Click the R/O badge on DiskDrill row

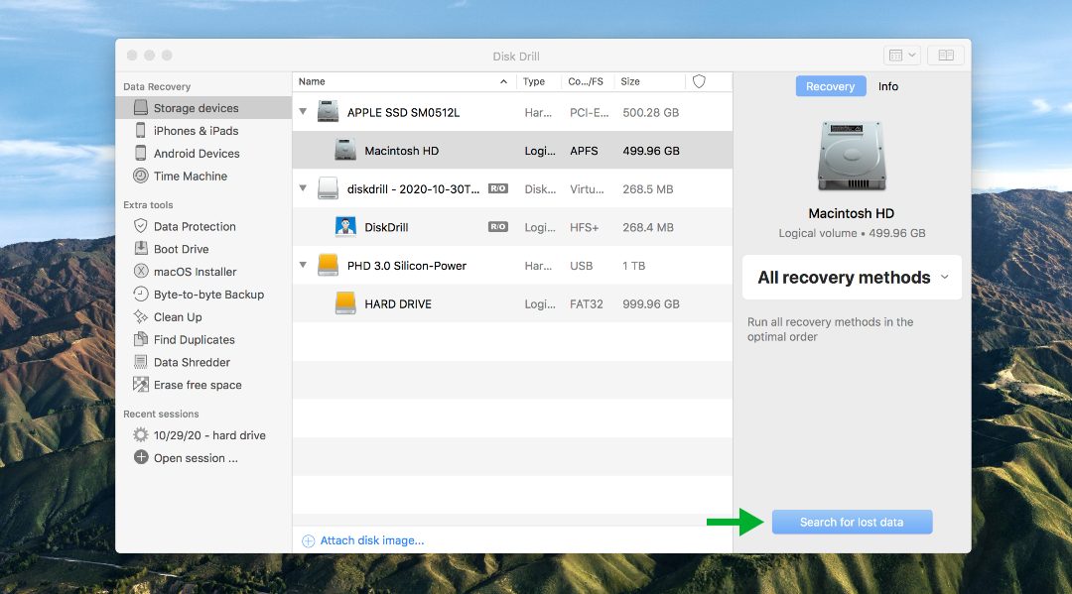(x=497, y=227)
